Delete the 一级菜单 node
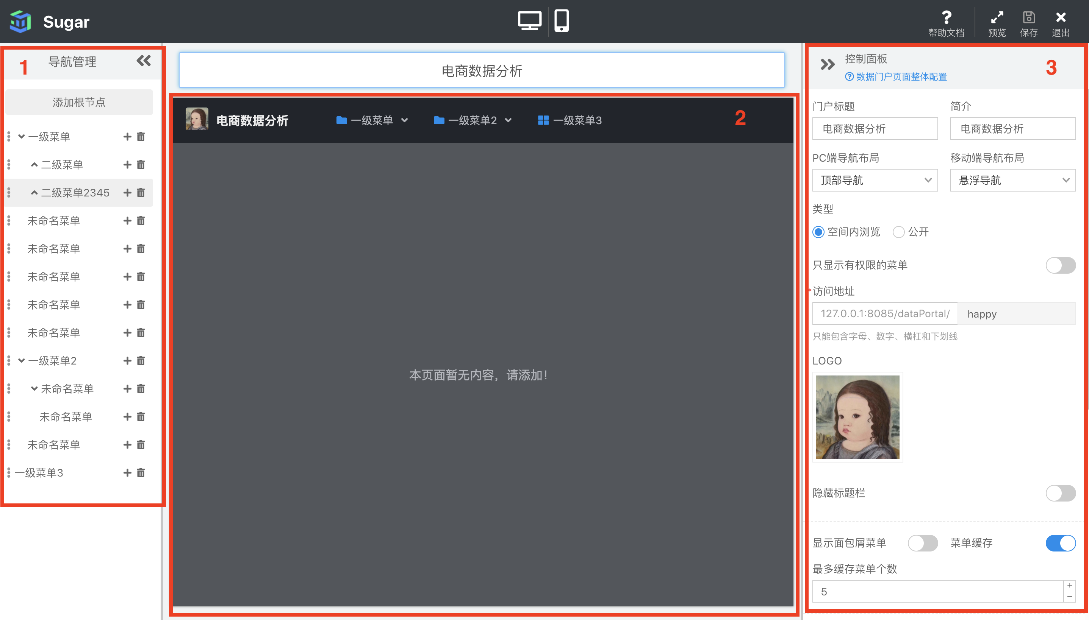Image resolution: width=1089 pixels, height=620 pixels. tap(141, 137)
